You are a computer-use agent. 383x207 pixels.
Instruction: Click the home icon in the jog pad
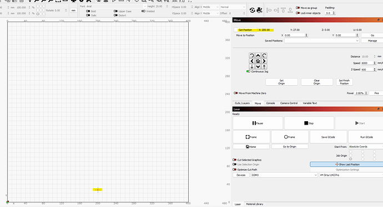pos(258,61)
